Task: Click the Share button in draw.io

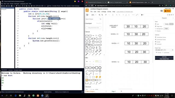Action: coord(167,11)
